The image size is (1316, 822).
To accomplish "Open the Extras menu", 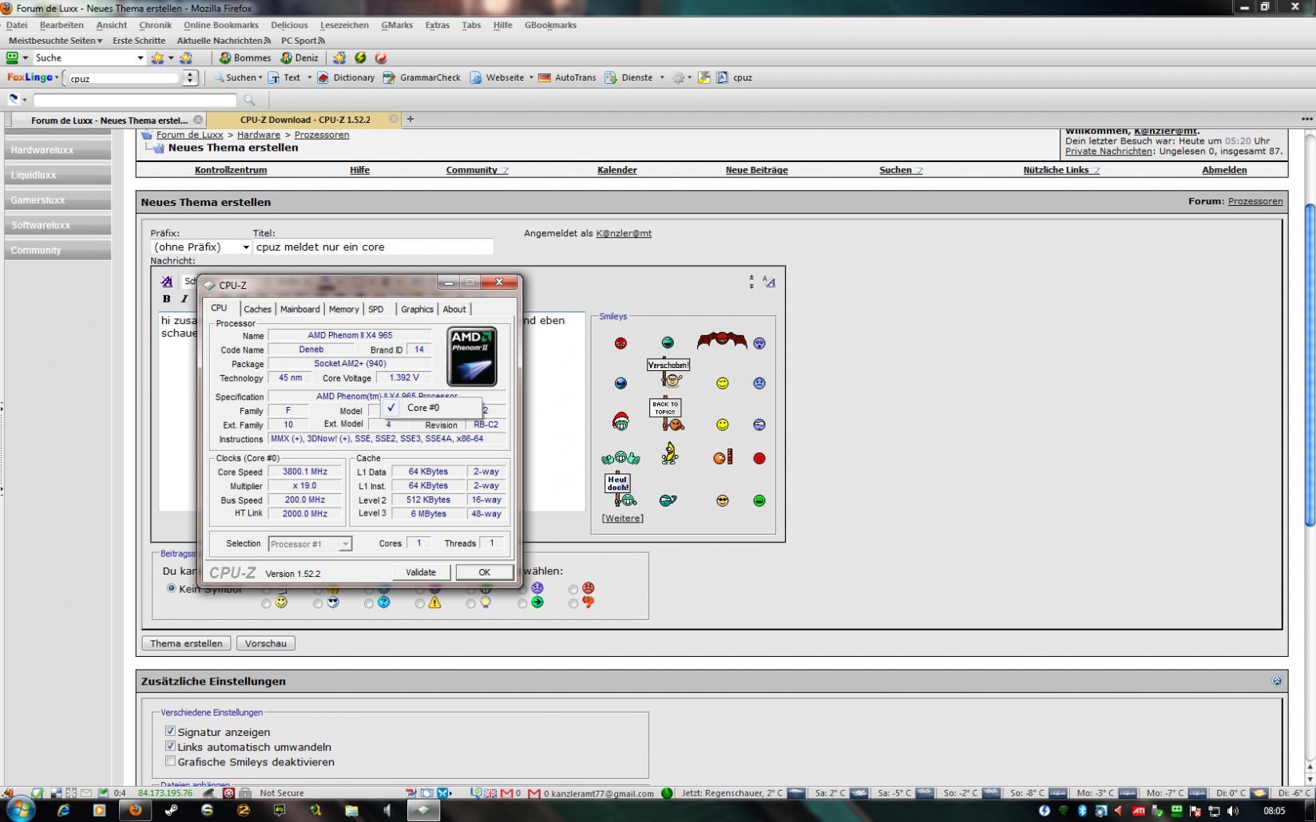I will pos(437,25).
